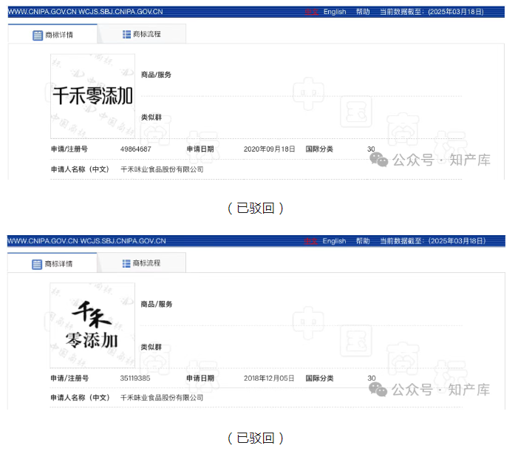Click registration number 35119385
Screen dimensions: 515x454
click(x=136, y=378)
